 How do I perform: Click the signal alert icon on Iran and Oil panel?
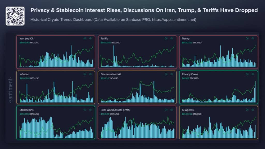[x=85, y=39]
